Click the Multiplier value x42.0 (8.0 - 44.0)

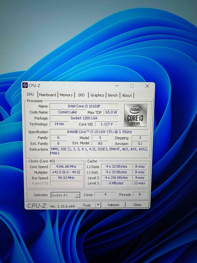point(66,172)
